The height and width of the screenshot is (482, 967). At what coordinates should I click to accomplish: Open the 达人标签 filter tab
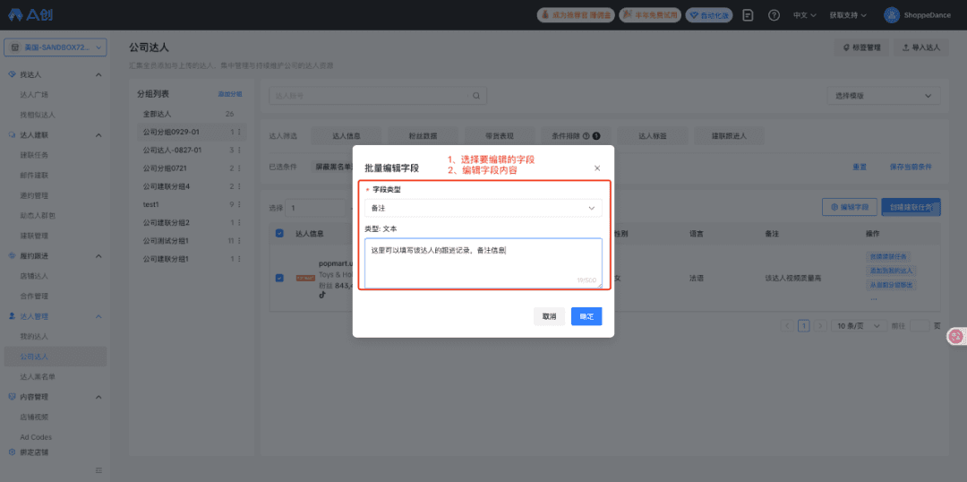pyautogui.click(x=653, y=136)
